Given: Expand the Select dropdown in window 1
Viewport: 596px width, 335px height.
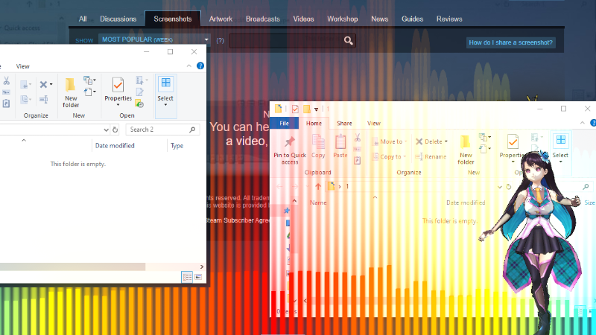Looking at the screenshot, I should pos(560,162).
